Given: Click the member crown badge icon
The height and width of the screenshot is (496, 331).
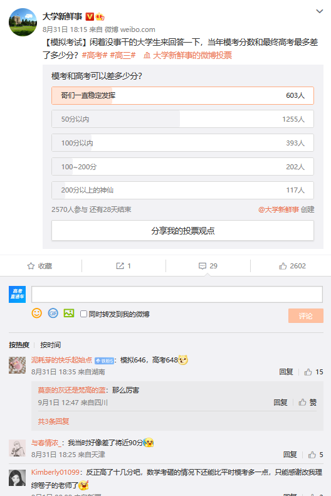Looking at the screenshot, I should (x=100, y=16).
